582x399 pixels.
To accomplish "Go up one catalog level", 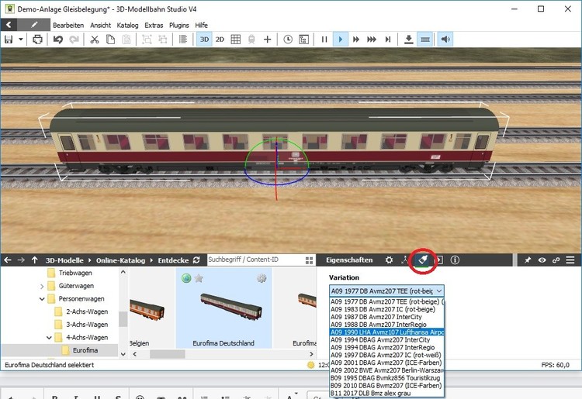I will pos(34,260).
